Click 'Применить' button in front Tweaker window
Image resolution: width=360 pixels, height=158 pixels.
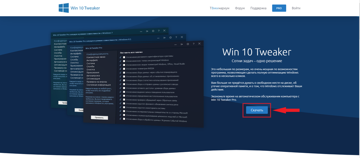pos(99,118)
